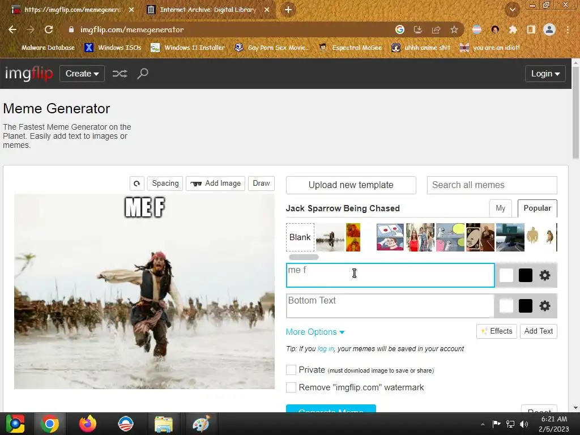This screenshot has height=435, width=580.
Task: Open settings gear for Bottom Text box
Action: click(x=544, y=306)
